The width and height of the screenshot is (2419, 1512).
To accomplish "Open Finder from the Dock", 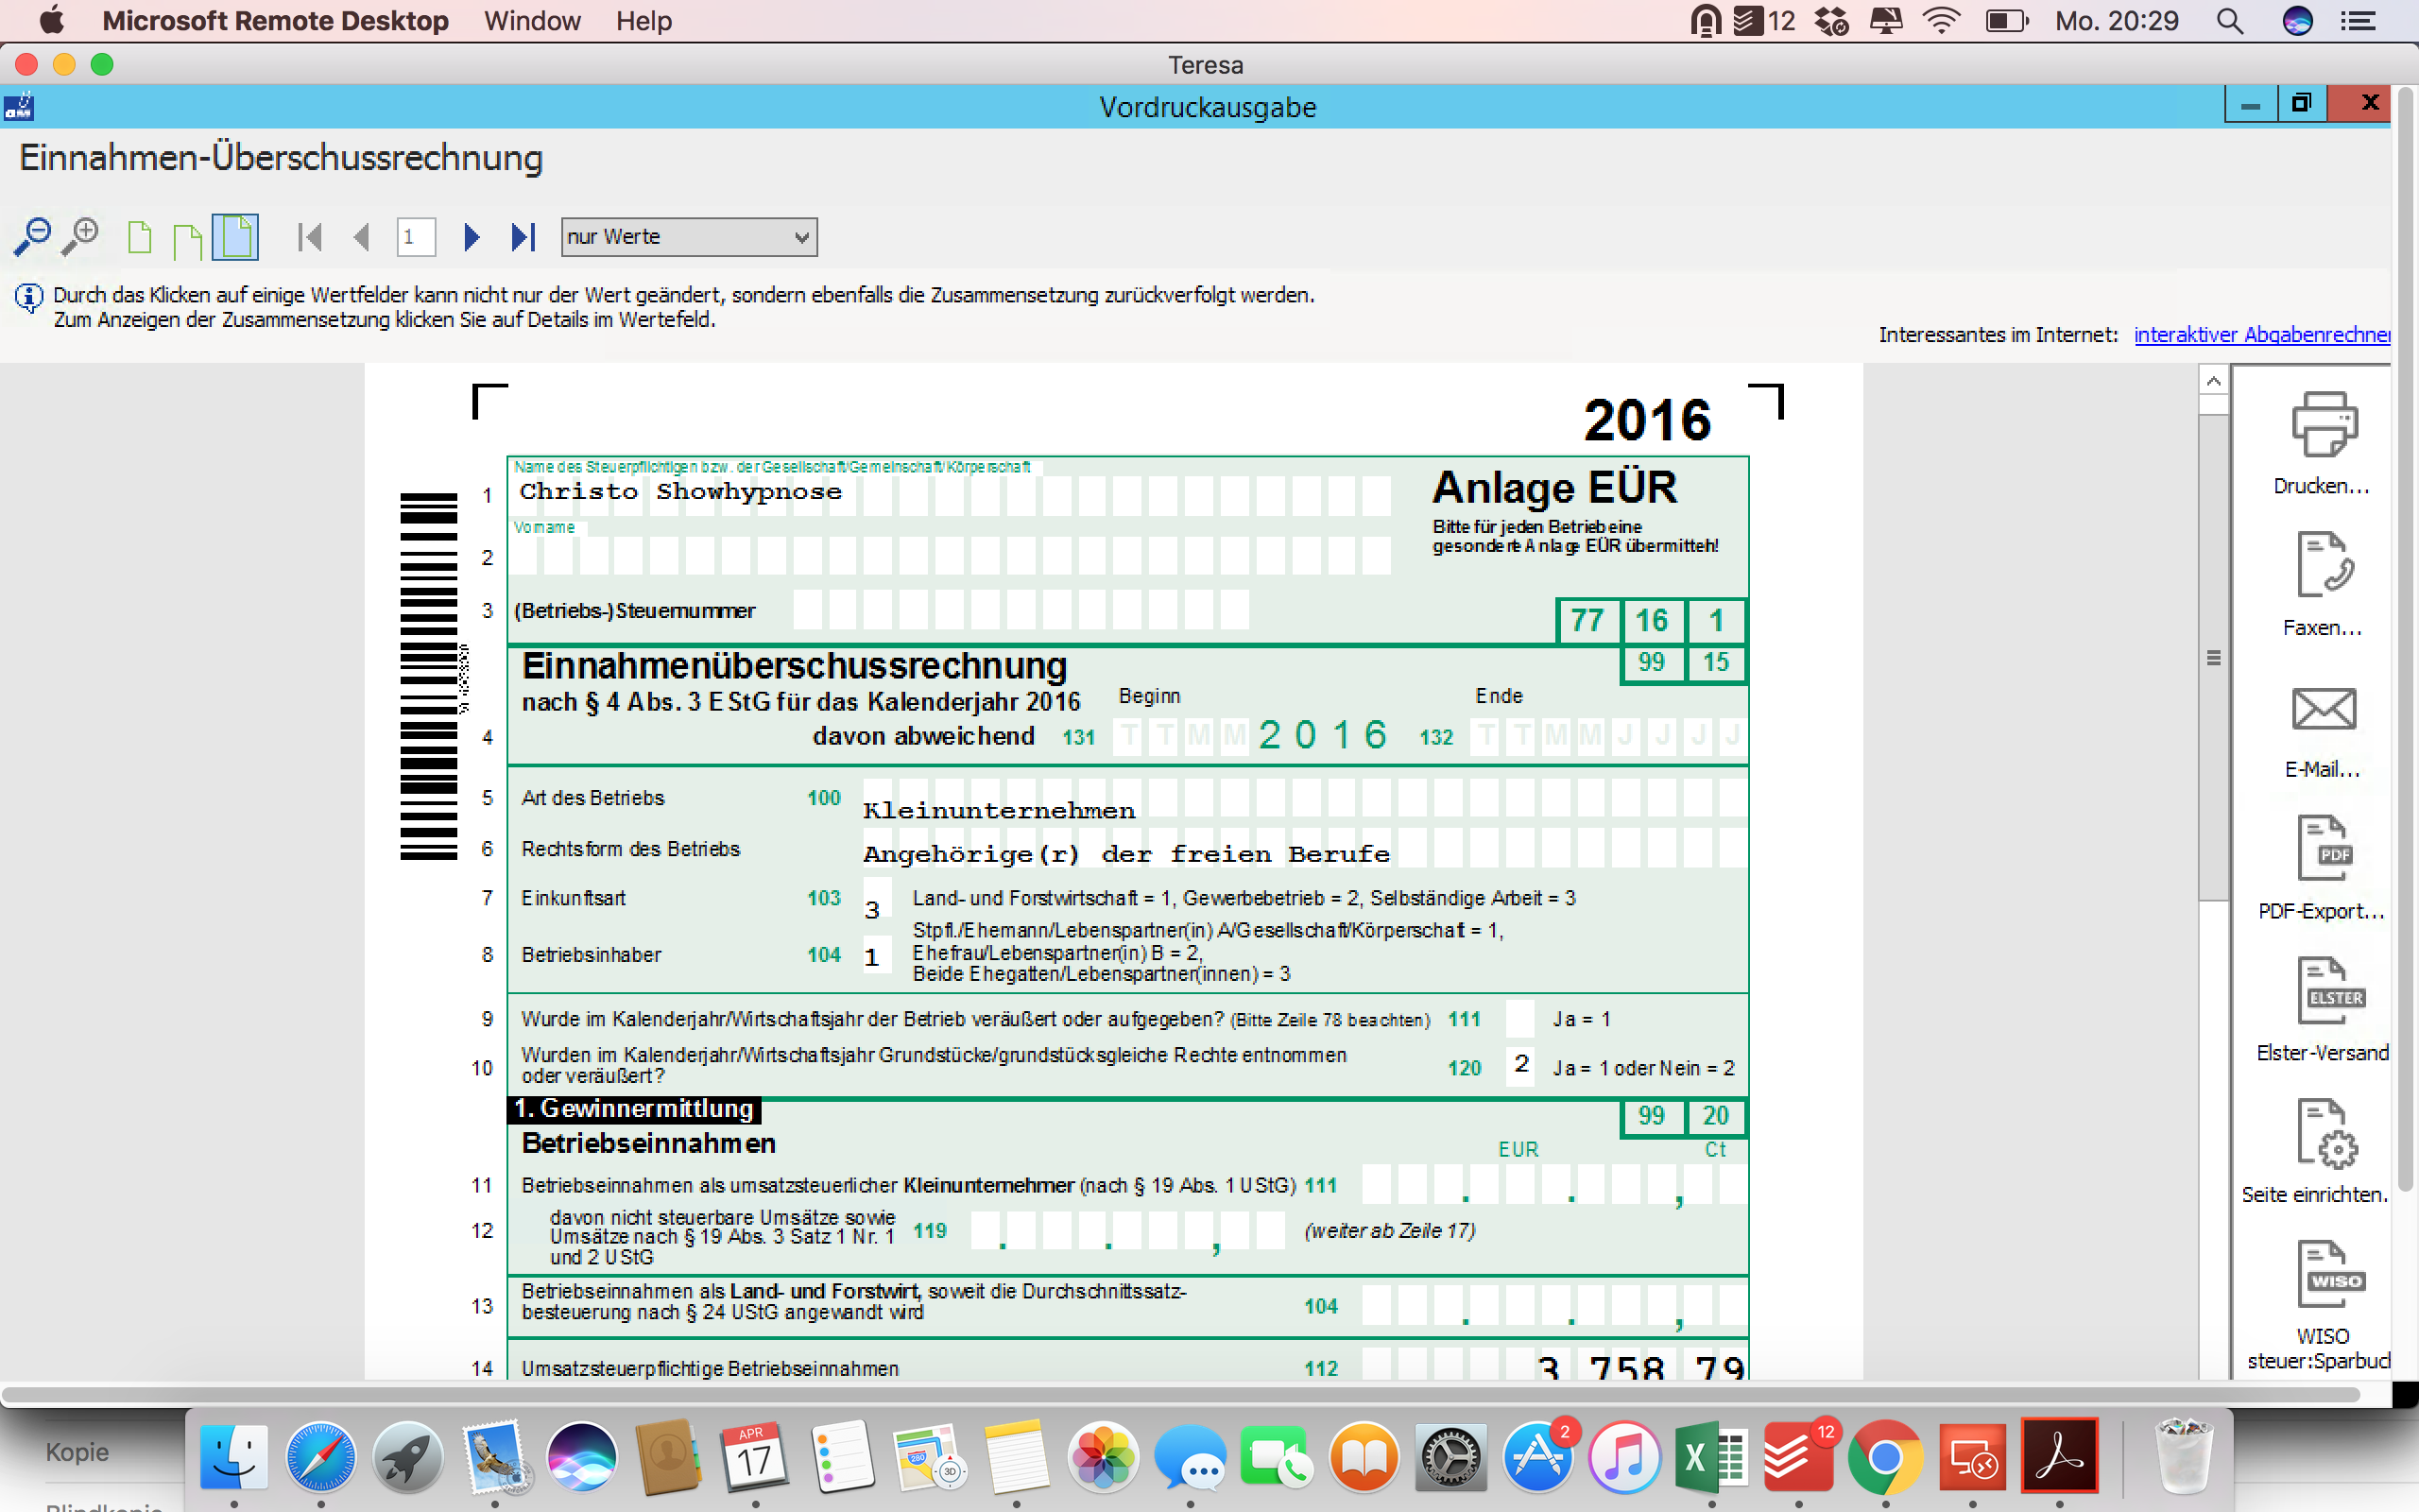I will [x=234, y=1457].
